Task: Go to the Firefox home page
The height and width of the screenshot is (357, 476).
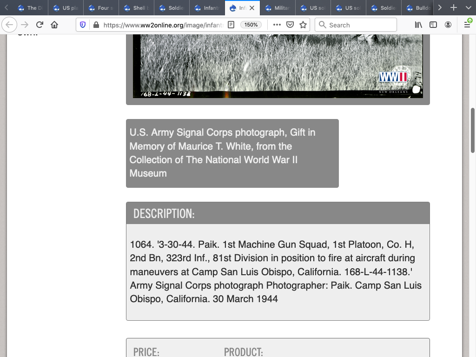Action: 54,25
